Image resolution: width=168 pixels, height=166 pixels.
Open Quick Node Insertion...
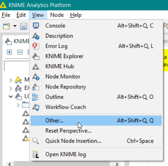pyautogui.click(x=96, y=141)
